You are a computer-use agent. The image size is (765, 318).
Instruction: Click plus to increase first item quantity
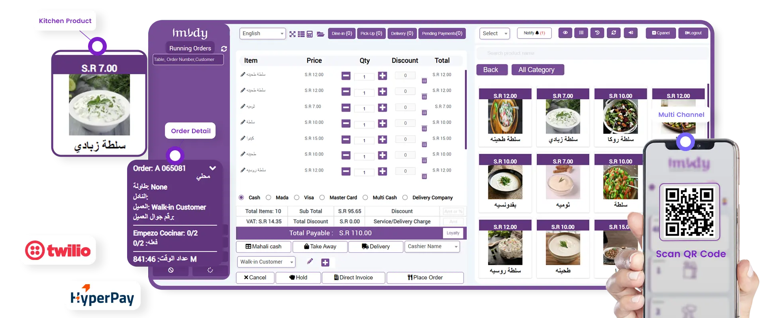[x=382, y=76]
